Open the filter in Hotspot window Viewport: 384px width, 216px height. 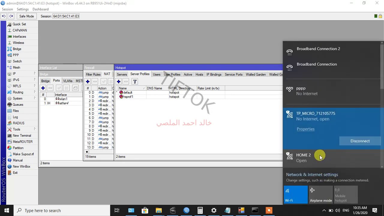[x=135, y=82]
